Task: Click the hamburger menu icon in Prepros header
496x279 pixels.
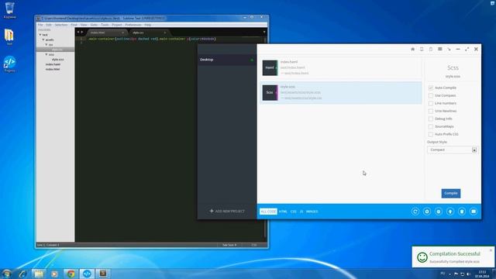Action: [x=439, y=49]
